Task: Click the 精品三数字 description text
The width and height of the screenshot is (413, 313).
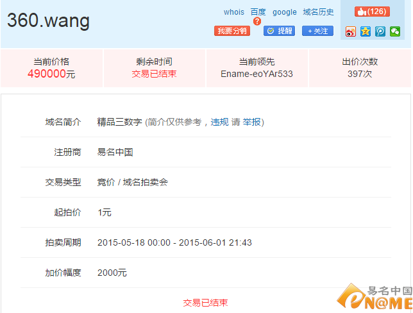Action: (119, 122)
